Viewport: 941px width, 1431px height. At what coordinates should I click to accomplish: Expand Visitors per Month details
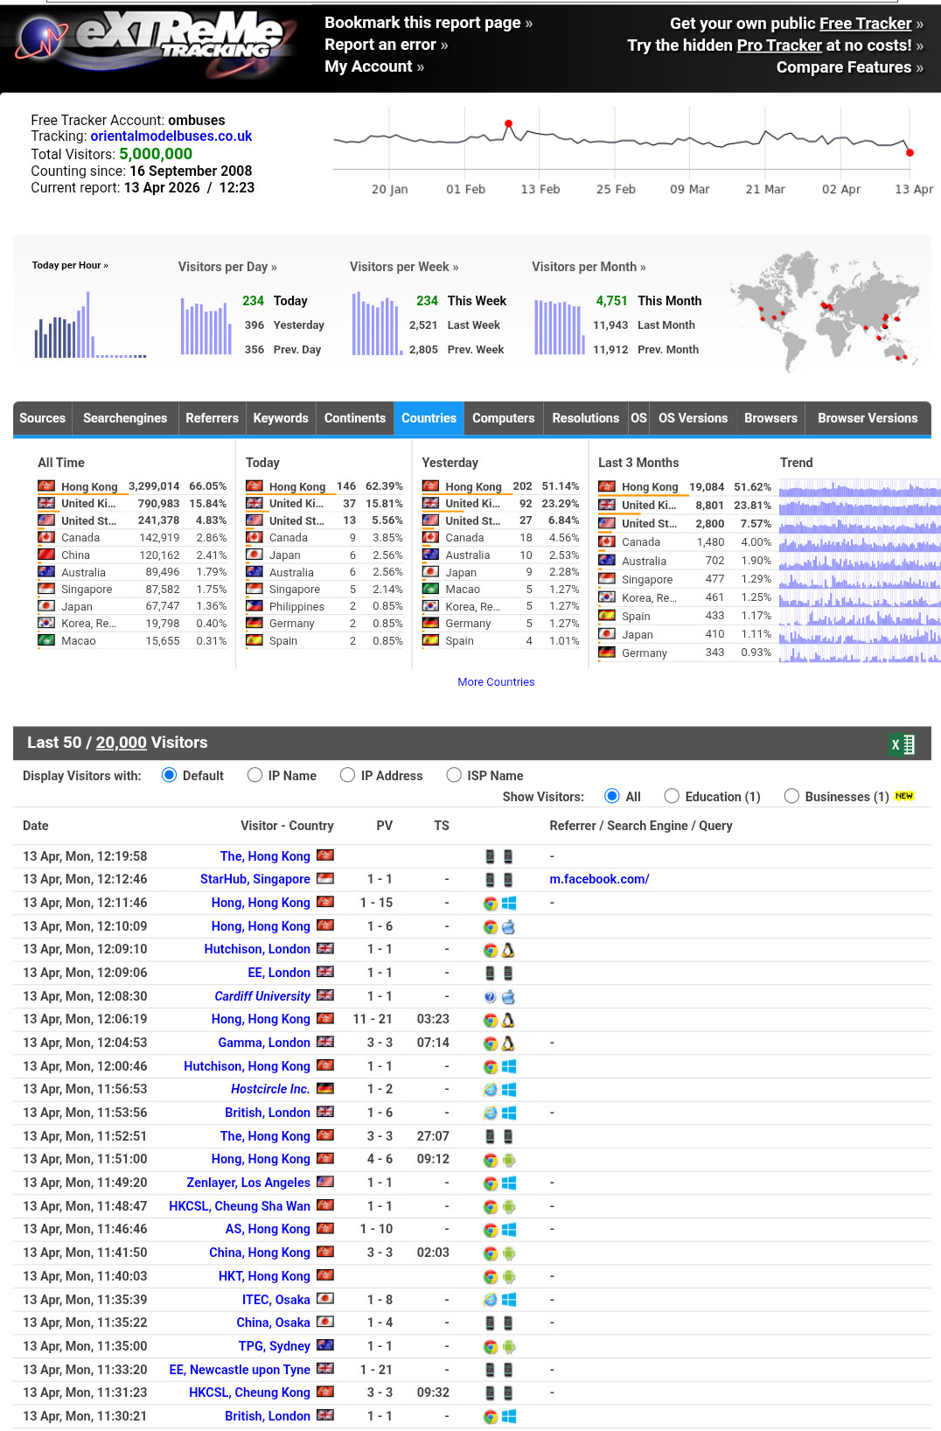tap(589, 267)
